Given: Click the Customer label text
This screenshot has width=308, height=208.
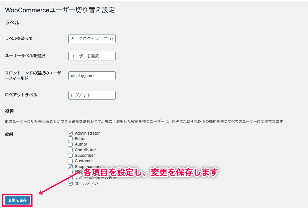Looking at the screenshot, I should coord(84,161).
